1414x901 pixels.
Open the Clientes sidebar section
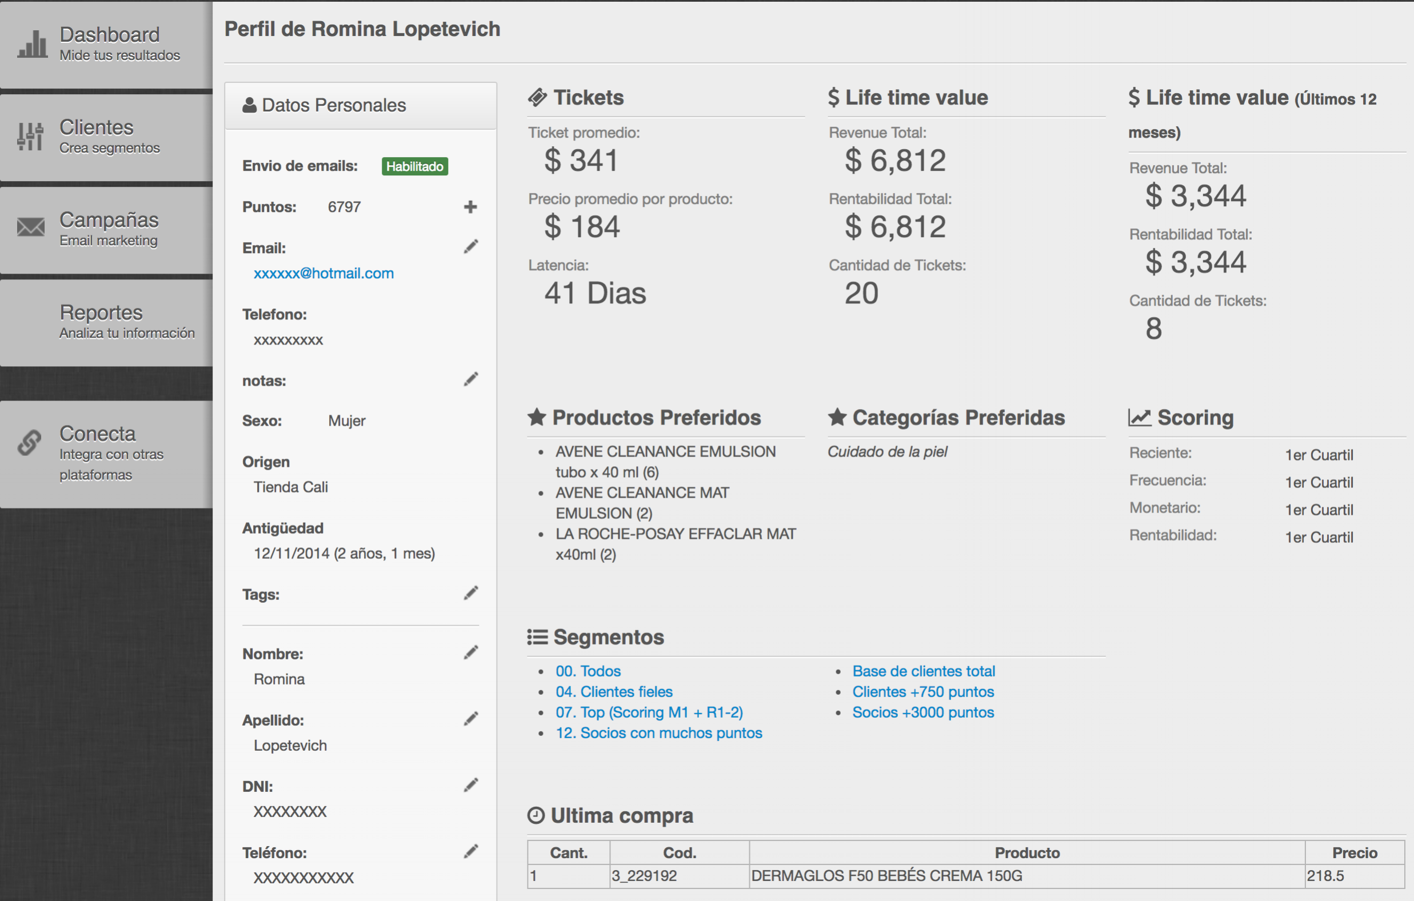106,137
